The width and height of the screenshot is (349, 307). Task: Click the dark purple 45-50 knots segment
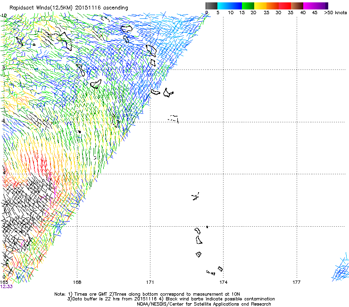322,6
